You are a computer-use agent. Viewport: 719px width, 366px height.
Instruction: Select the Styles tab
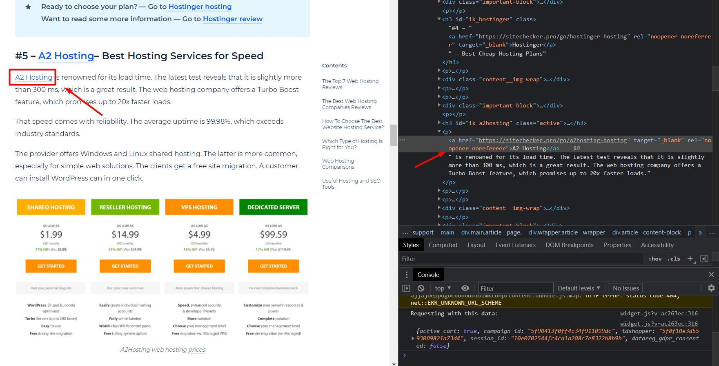coord(411,245)
